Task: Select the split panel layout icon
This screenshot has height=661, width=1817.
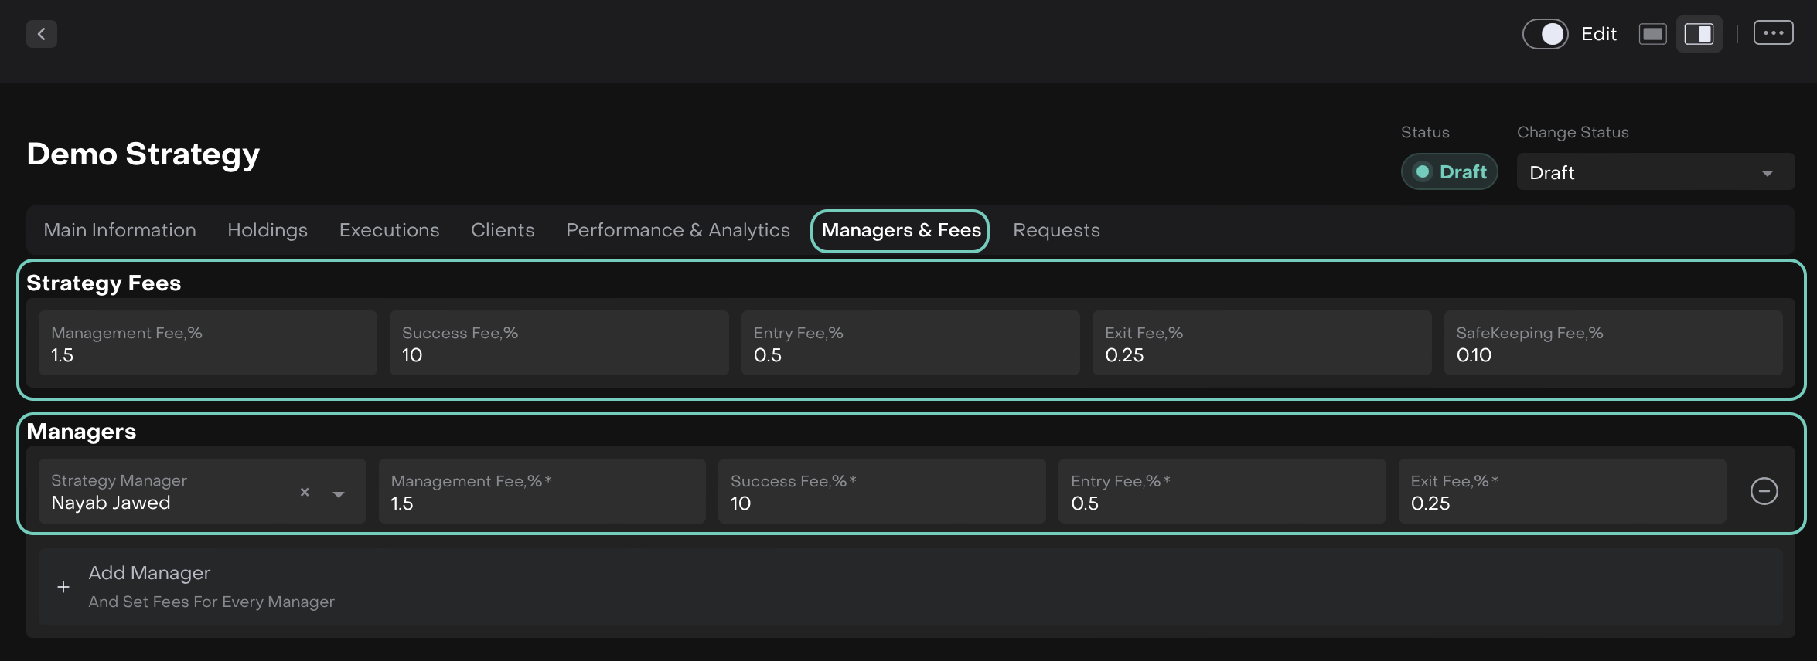Action: click(1699, 34)
